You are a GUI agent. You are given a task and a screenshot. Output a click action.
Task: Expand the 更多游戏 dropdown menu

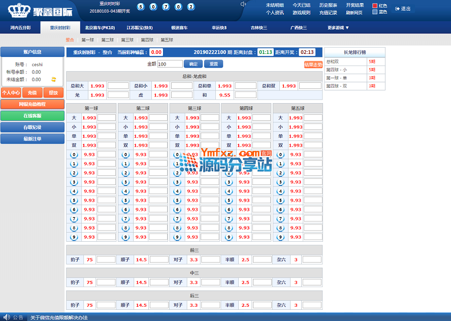pos(338,28)
